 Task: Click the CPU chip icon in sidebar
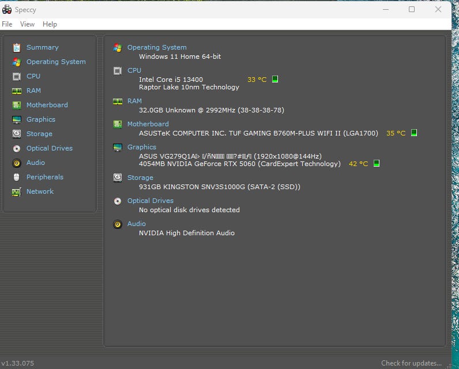(17, 76)
